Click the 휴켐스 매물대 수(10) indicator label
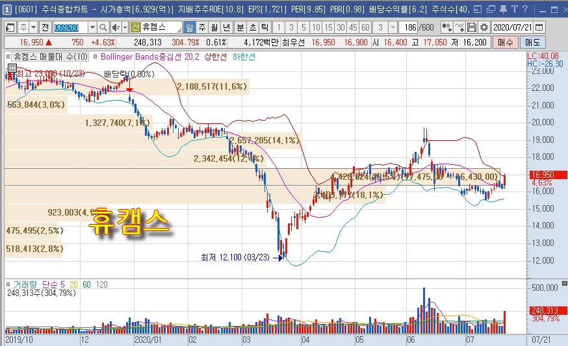 51,57
